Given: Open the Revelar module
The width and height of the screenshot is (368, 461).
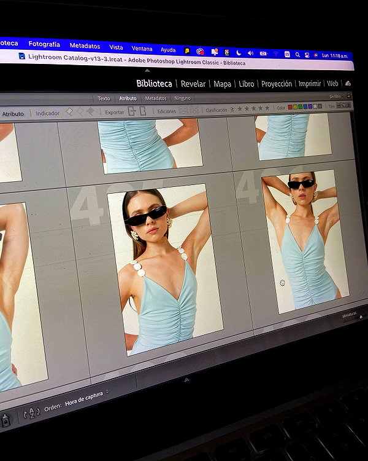Looking at the screenshot, I should pos(193,84).
